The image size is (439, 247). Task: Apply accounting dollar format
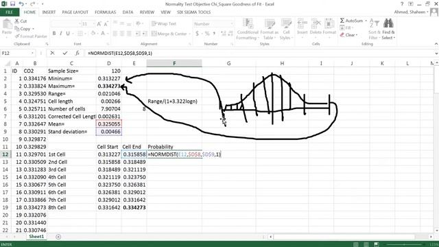[x=197, y=34]
